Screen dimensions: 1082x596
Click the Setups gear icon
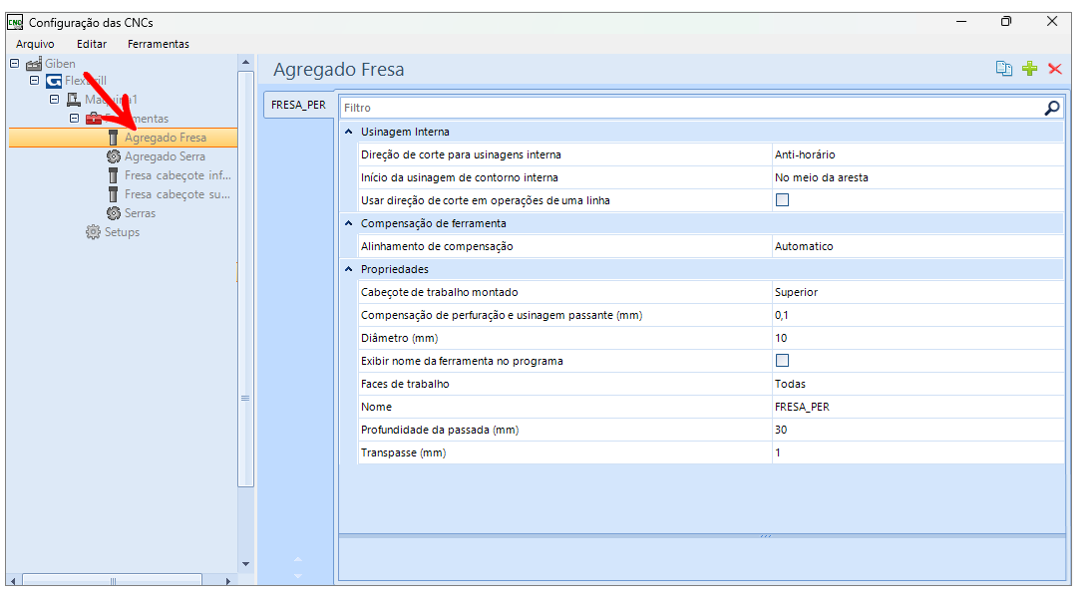tap(94, 232)
